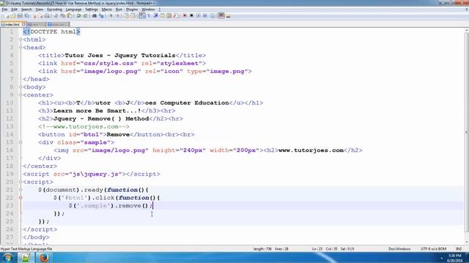The height and width of the screenshot is (263, 469).
Task: Click the Stop Recording macro icon
Action: coord(192,16)
